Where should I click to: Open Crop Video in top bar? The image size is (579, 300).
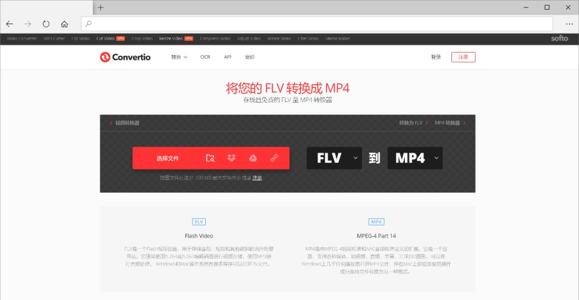point(142,39)
